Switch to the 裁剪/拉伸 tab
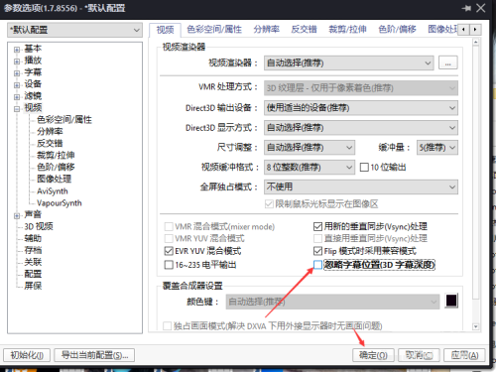The width and height of the screenshot is (496, 372). point(347,30)
